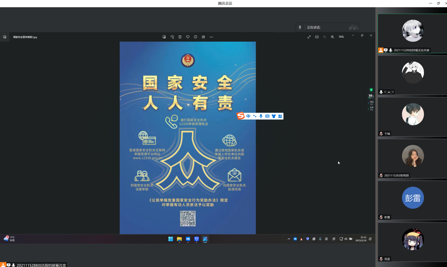Click the 76% zoom level indicator
Viewport: 447px width, 267px height.
click(x=341, y=37)
